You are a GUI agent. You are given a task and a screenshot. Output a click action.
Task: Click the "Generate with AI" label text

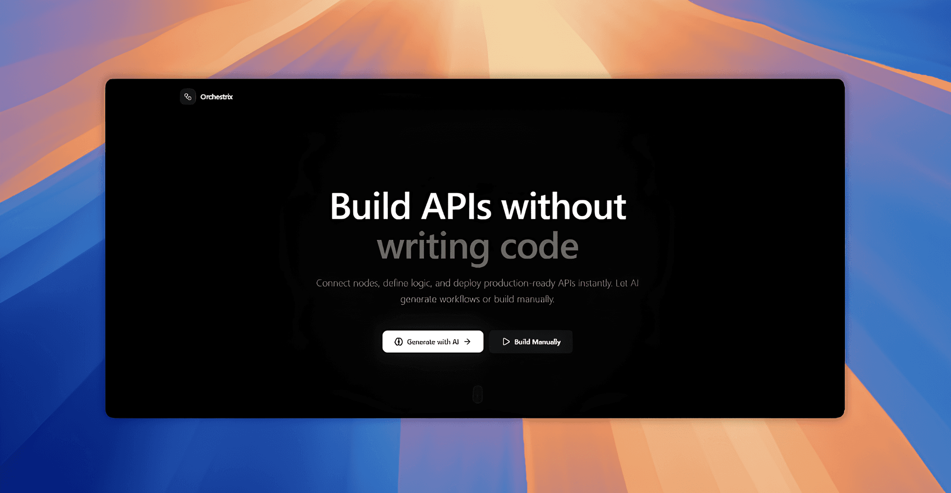[x=432, y=342]
